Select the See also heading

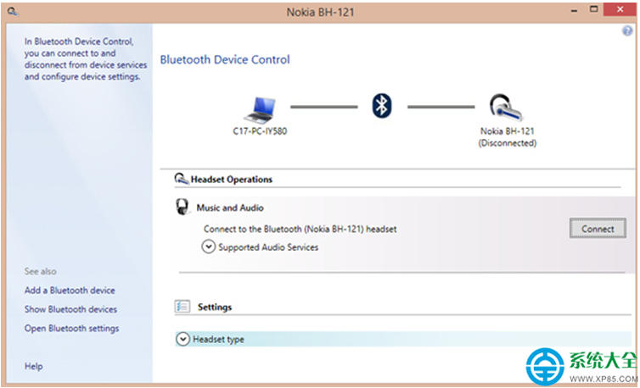(41, 271)
